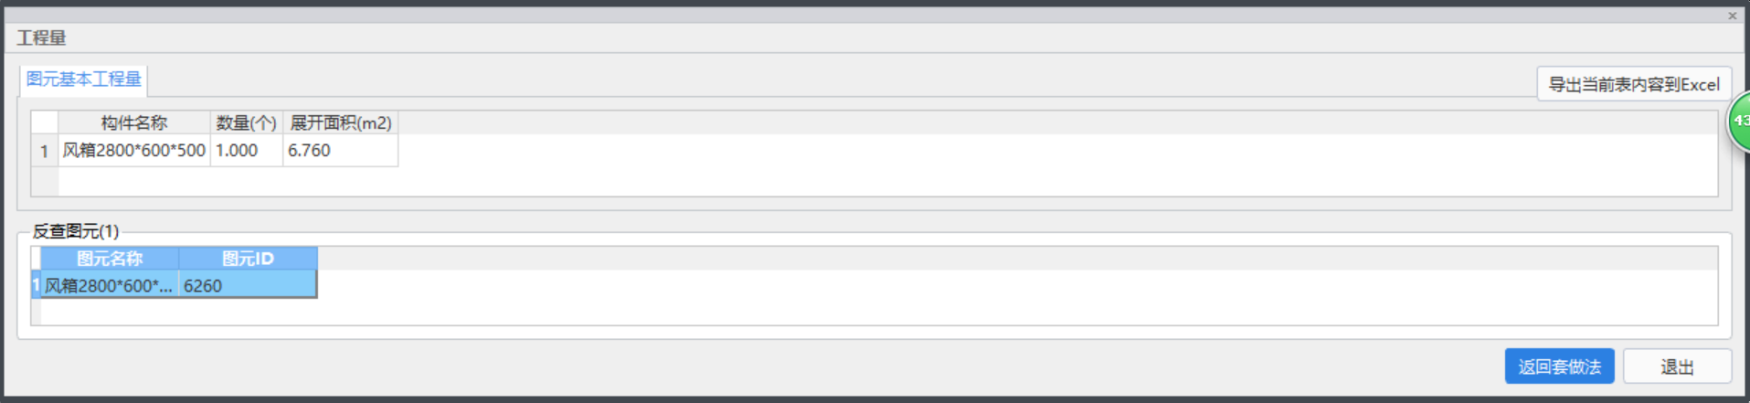
Task: Select row number 1 in quantity table
Action: [x=45, y=151]
